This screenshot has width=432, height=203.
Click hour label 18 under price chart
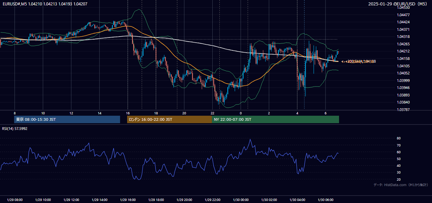(156, 113)
